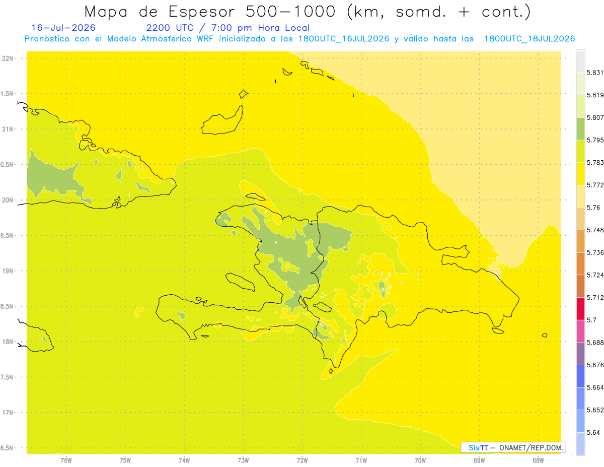
Task: Click the '19N' latitude label
Action: (8, 271)
